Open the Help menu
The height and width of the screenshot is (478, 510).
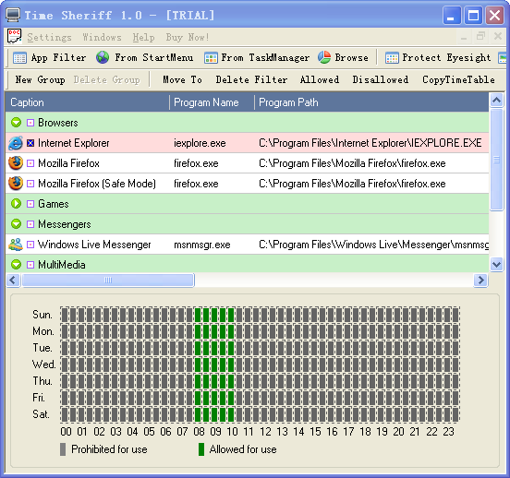tap(143, 37)
